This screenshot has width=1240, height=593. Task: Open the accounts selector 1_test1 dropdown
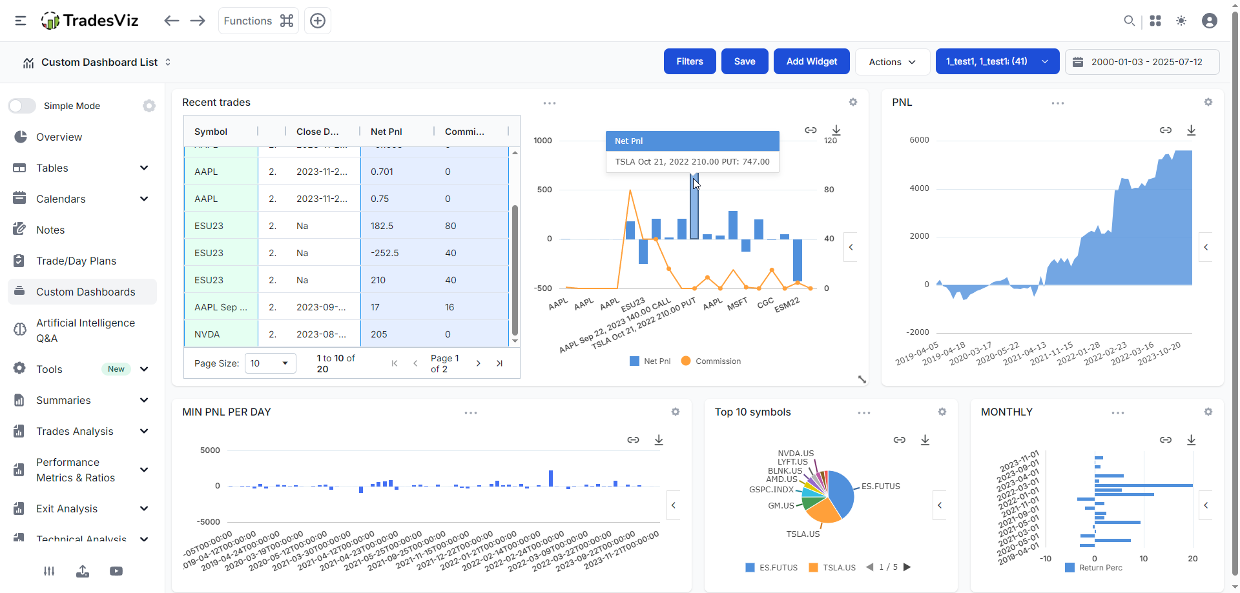(997, 61)
